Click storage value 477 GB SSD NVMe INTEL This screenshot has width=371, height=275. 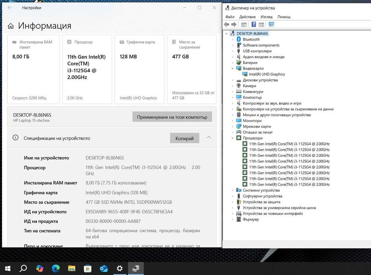(x=129, y=202)
